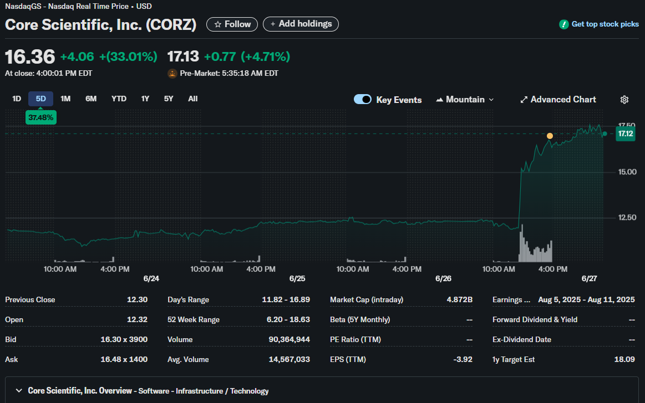Open the Mountain chart type dropdown
Screen dimensions: 645x403
[x=465, y=100]
